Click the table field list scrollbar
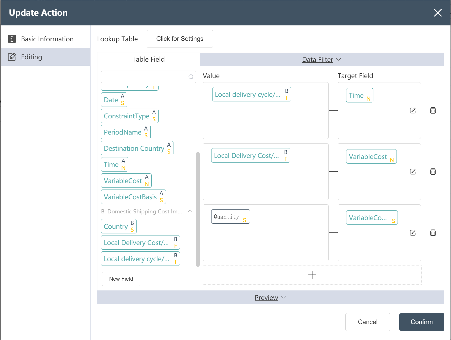This screenshot has width=451, height=340. coord(198,209)
